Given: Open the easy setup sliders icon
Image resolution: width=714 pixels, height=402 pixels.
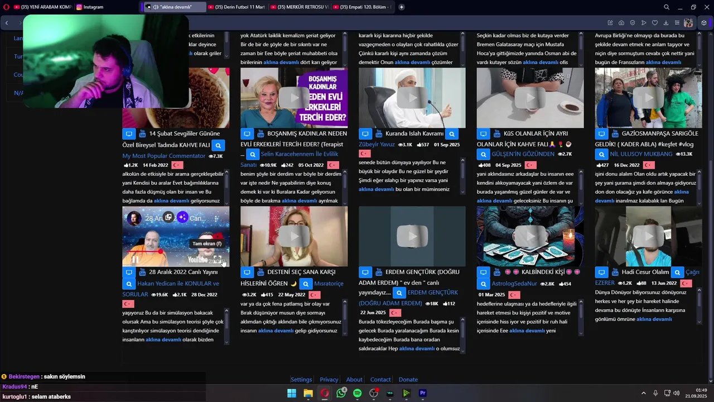Looking at the screenshot, I should click(677, 23).
